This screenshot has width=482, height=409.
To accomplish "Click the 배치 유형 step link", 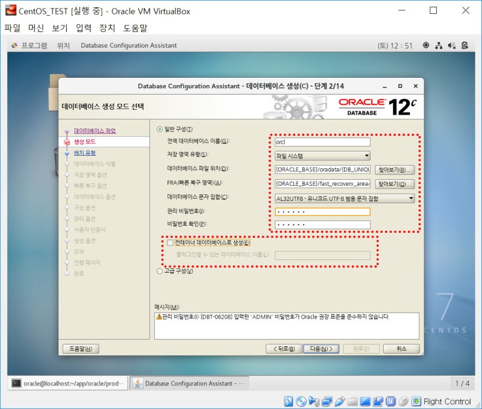I will coord(85,153).
